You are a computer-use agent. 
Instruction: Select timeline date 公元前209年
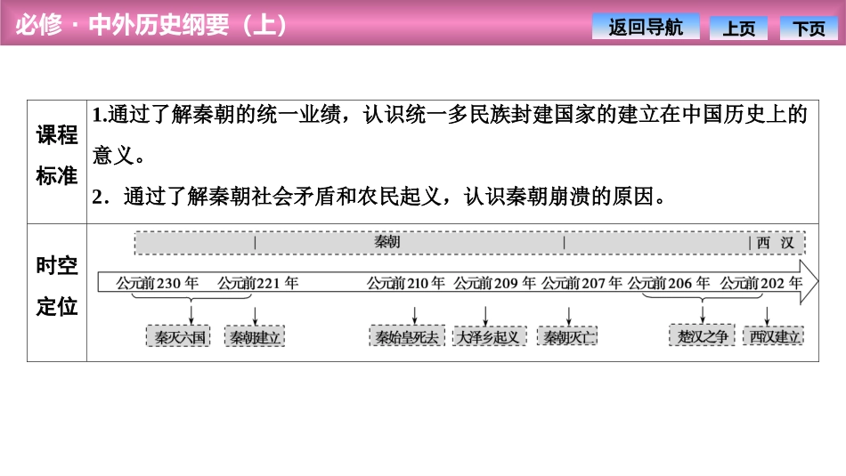[x=495, y=283]
